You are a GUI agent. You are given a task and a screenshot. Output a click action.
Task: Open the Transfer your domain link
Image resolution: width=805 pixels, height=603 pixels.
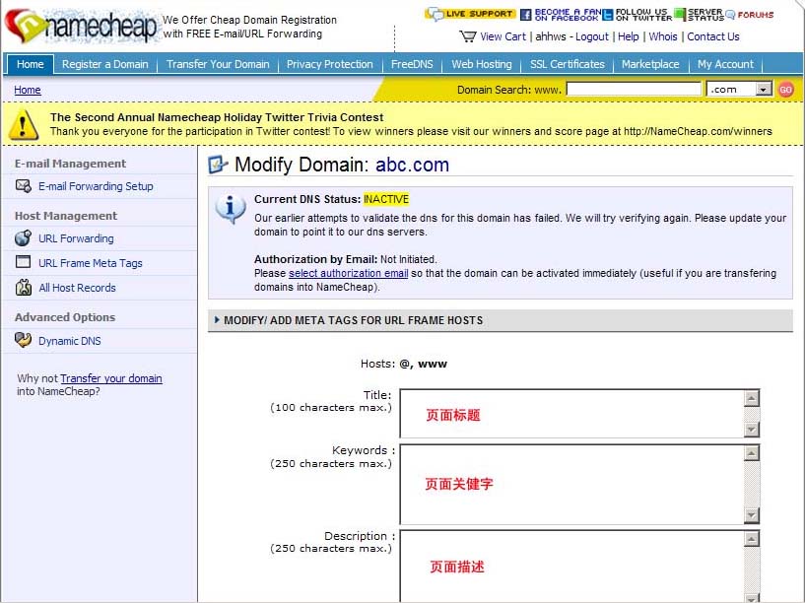coord(111,378)
